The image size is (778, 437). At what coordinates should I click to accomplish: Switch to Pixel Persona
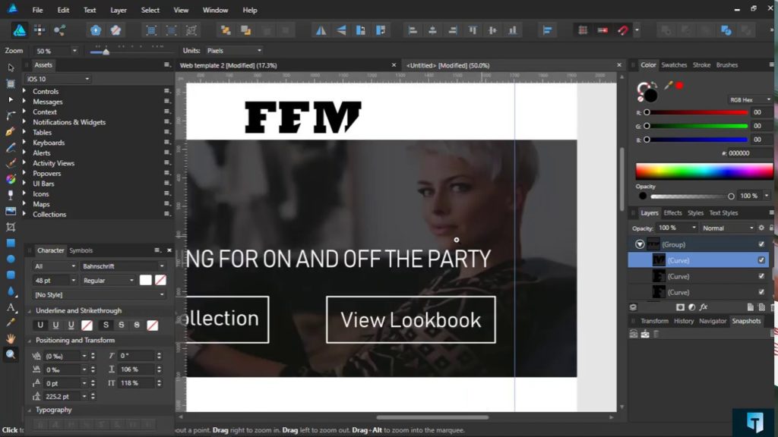[x=40, y=30]
